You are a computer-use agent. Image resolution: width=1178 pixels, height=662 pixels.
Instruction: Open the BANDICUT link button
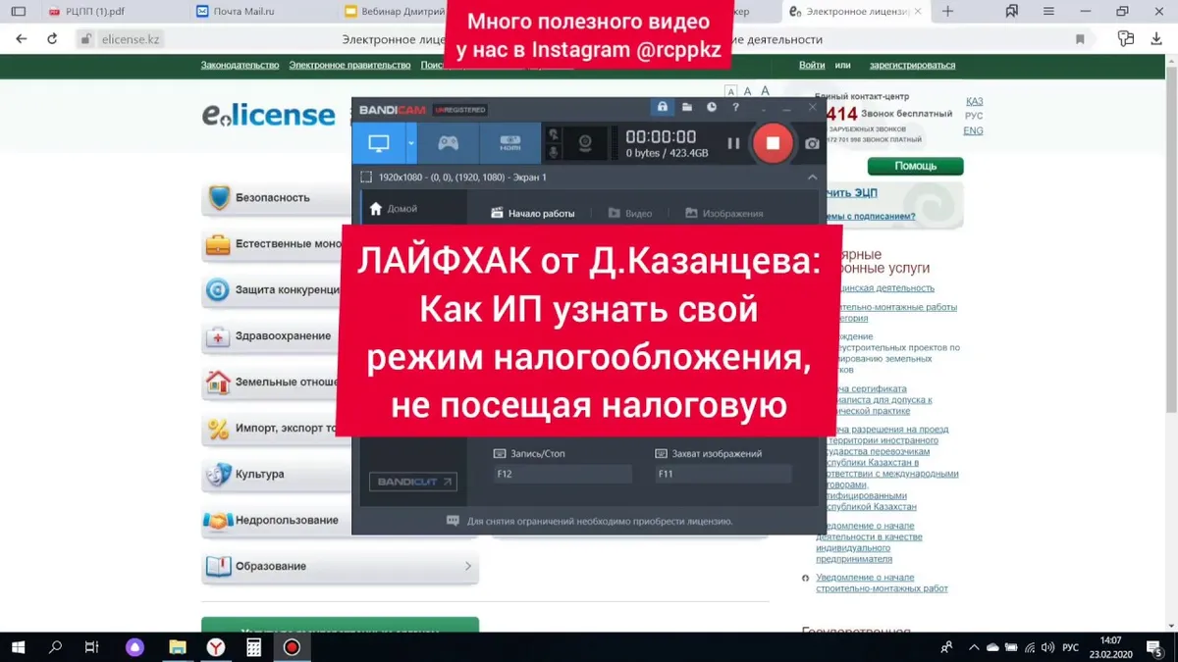(412, 482)
